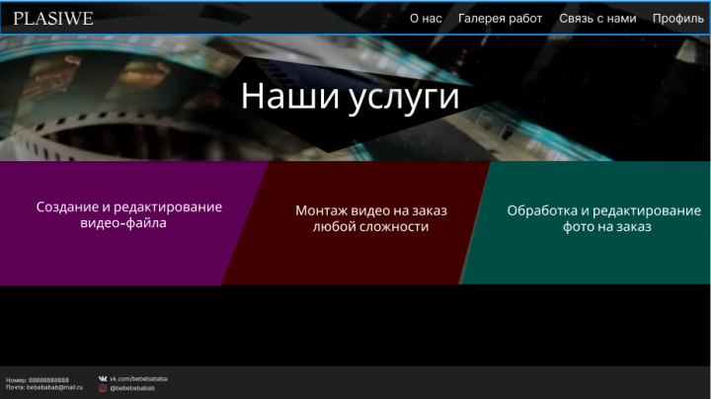Click the Номер phone line in footer
711x399 pixels.
tap(38, 380)
